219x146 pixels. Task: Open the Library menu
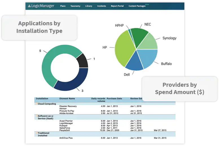89,6
